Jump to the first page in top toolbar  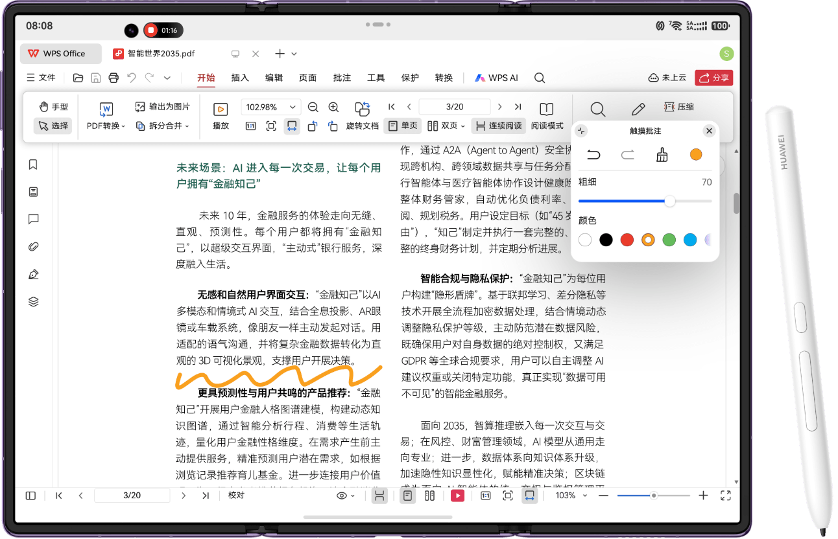coord(392,107)
